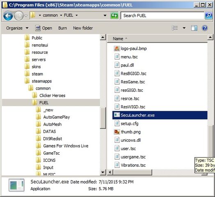Image resolution: width=215 pixels, height=197 pixels.
Task: Click the folder tree vertical scrollbar thumb
Action: (x=103, y=118)
